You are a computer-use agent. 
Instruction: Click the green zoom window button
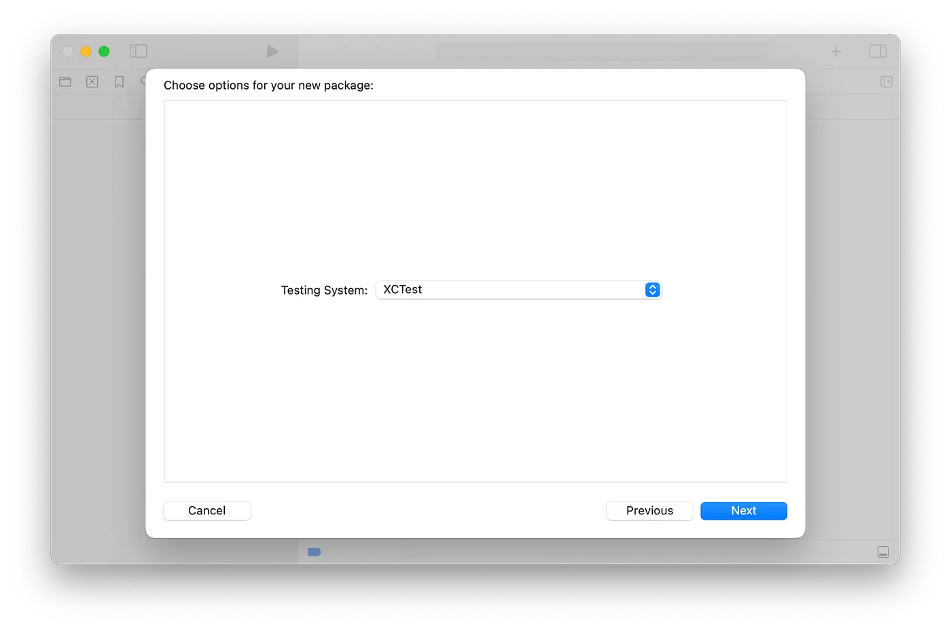click(104, 52)
